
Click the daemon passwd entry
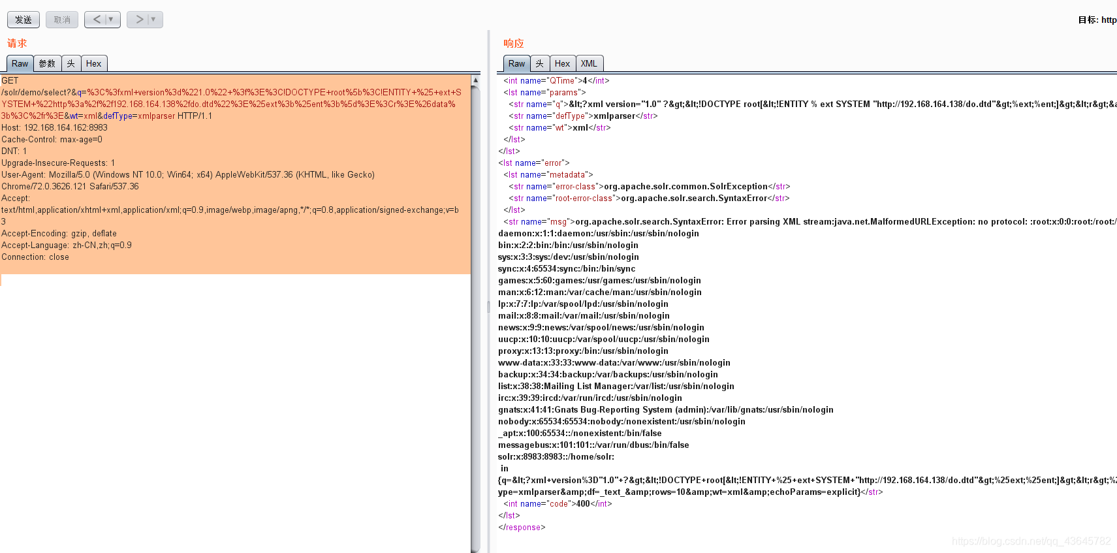click(x=599, y=233)
